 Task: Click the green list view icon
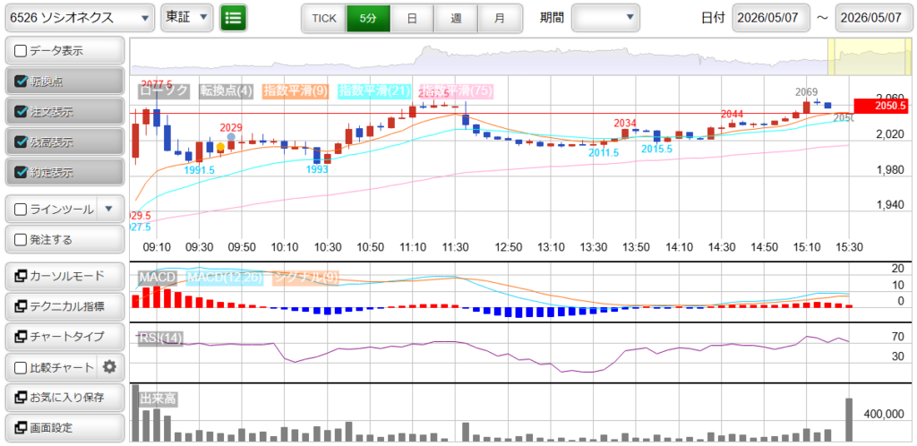pos(234,18)
